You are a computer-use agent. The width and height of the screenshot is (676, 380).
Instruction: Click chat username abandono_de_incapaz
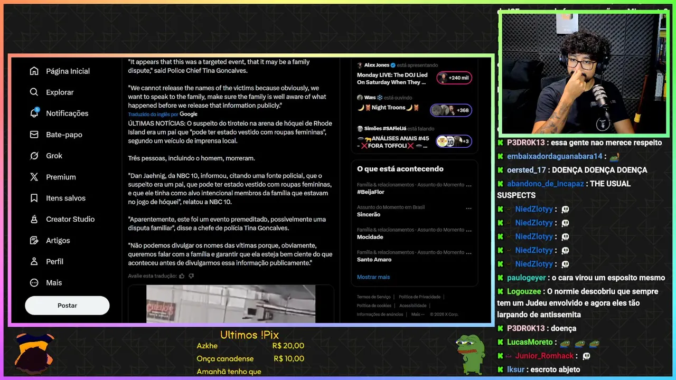(x=546, y=184)
